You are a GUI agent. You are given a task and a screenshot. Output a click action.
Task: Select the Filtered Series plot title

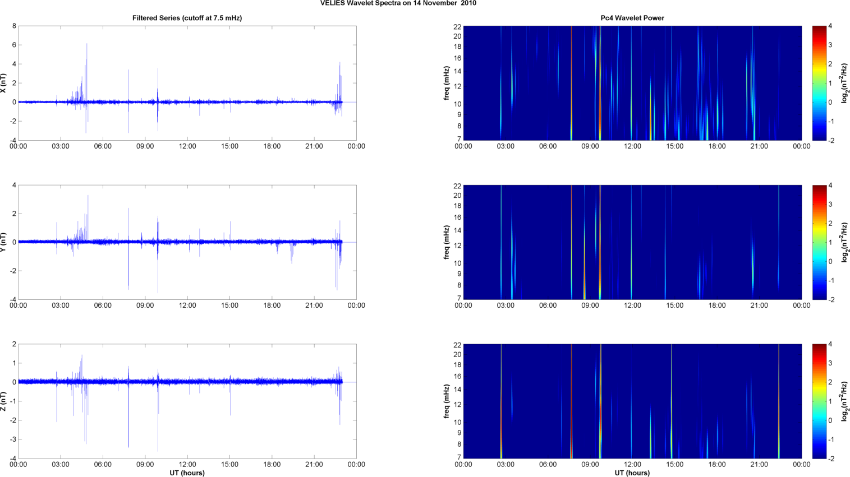click(x=187, y=18)
